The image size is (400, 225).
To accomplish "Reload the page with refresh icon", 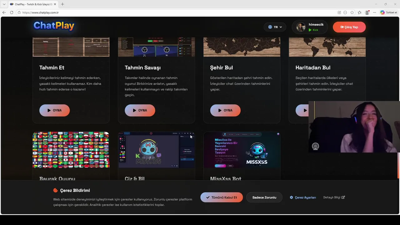I will click(12, 12).
